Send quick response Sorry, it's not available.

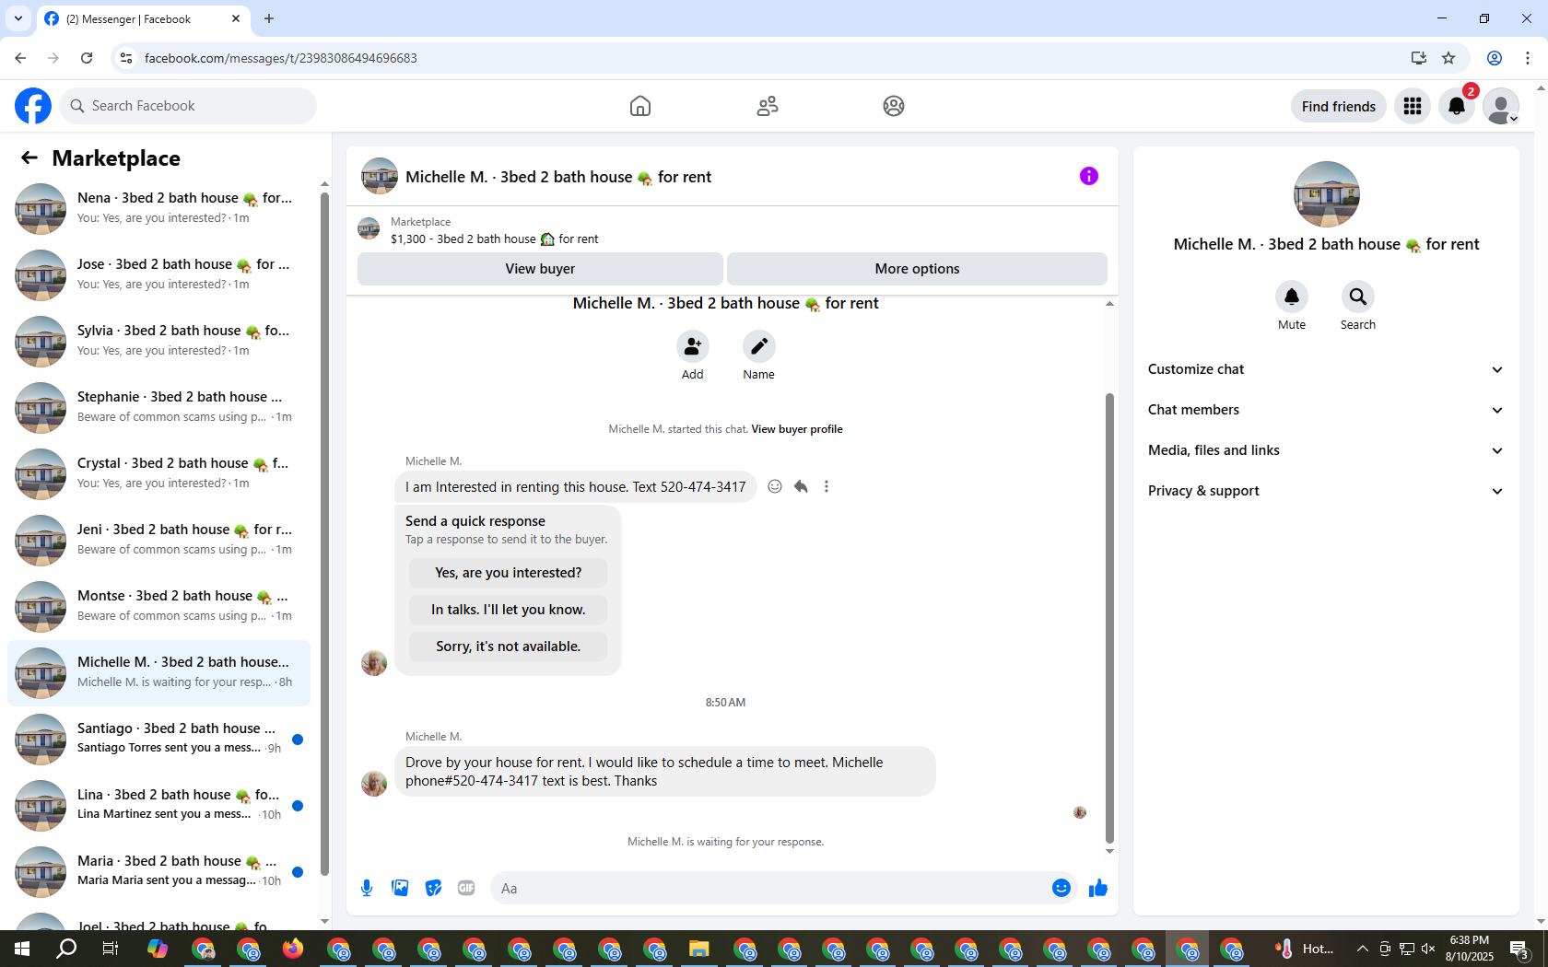[x=509, y=647]
